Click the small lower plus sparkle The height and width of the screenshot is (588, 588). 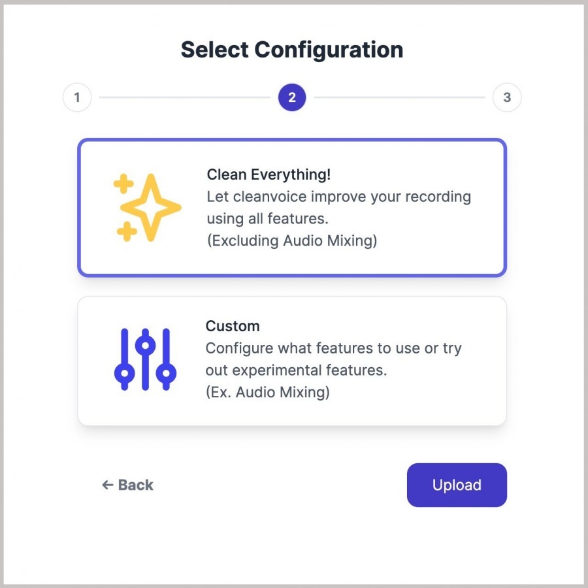127,231
